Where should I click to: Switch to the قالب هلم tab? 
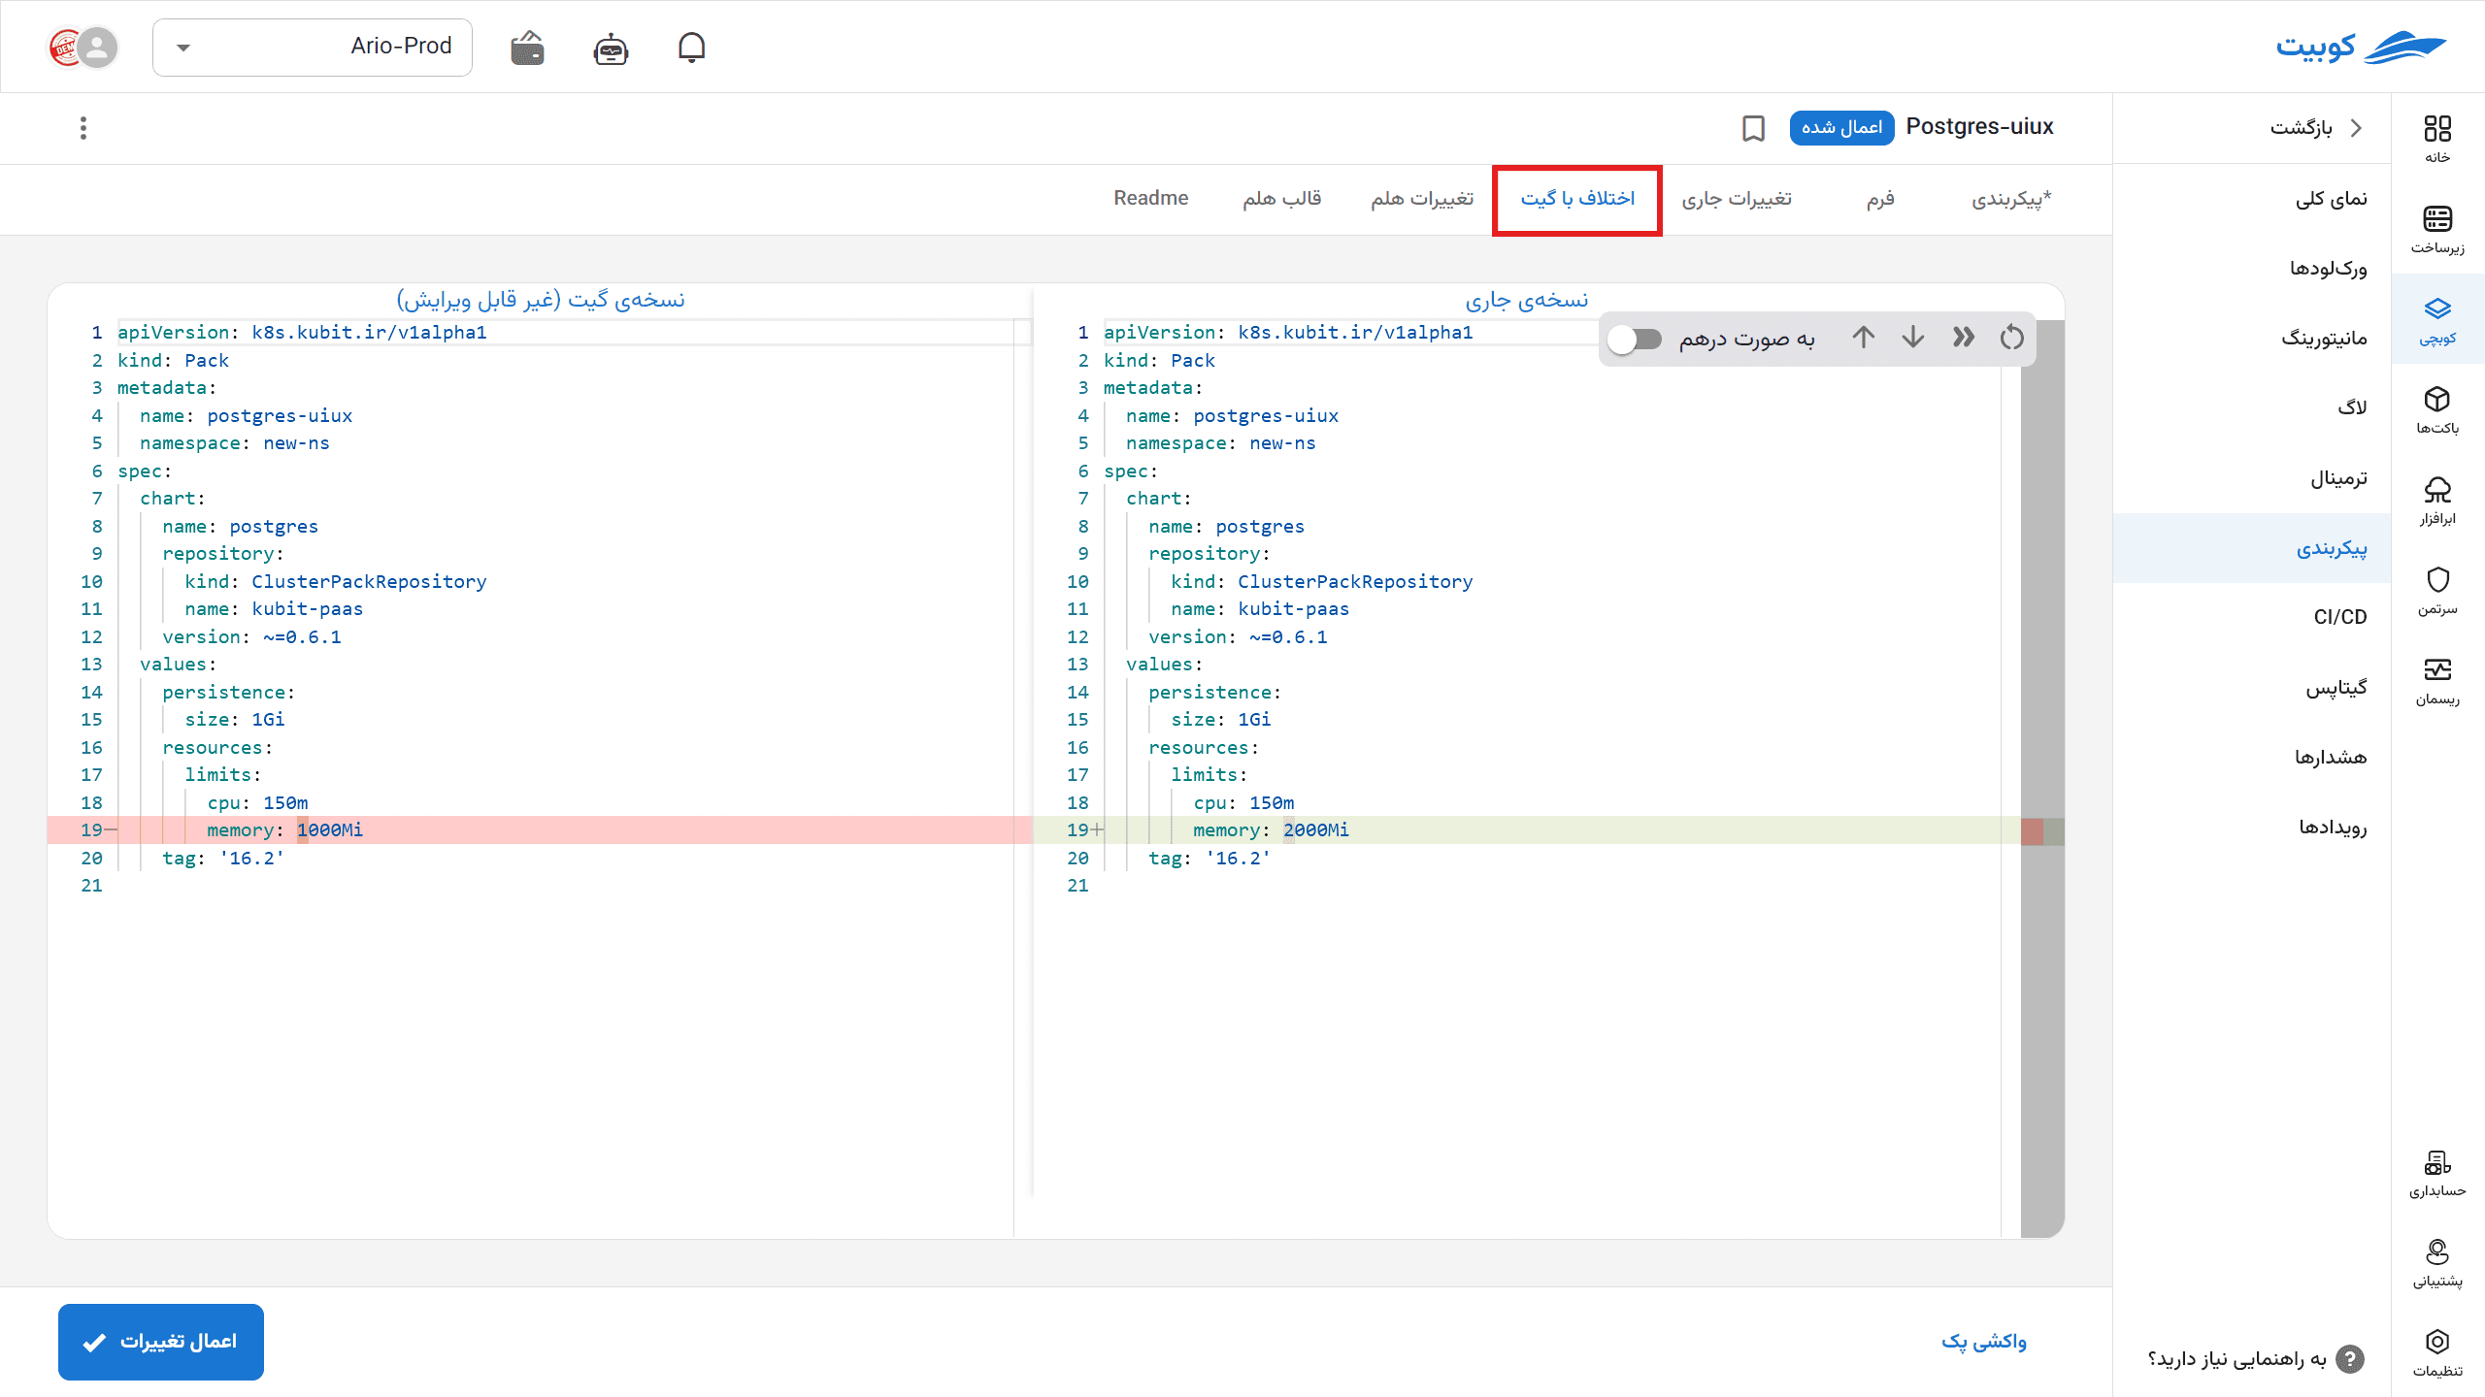pos(1281,198)
